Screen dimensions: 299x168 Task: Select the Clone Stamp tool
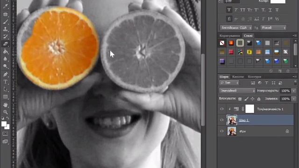5,29
